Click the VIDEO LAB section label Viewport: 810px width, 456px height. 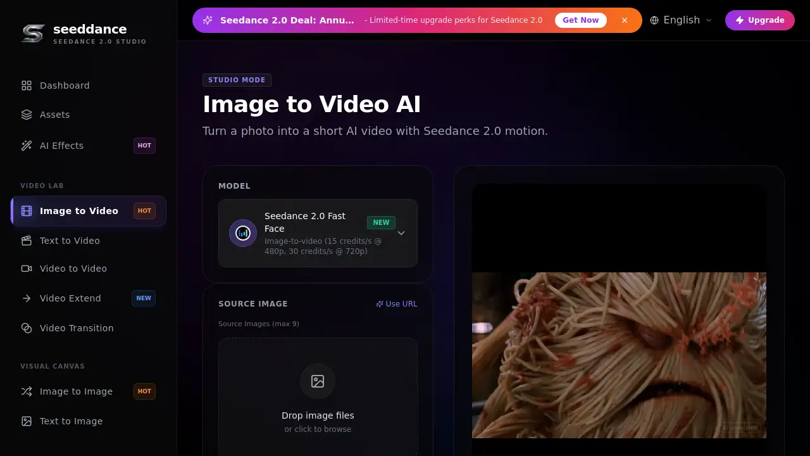click(42, 186)
